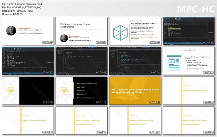Select the thumbnail at 00:00:07
Screen dimensions: 217x137
tap(28, 31)
